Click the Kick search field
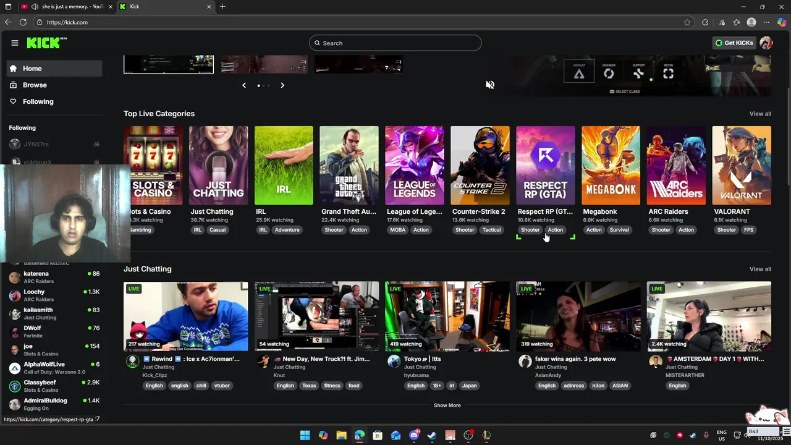791x445 pixels. pyautogui.click(x=395, y=43)
